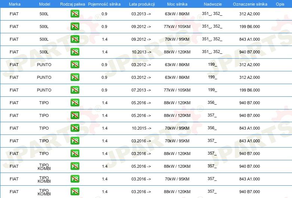Click the Moc silnika column header
This screenshot has width=292, height=198.
(177, 4)
